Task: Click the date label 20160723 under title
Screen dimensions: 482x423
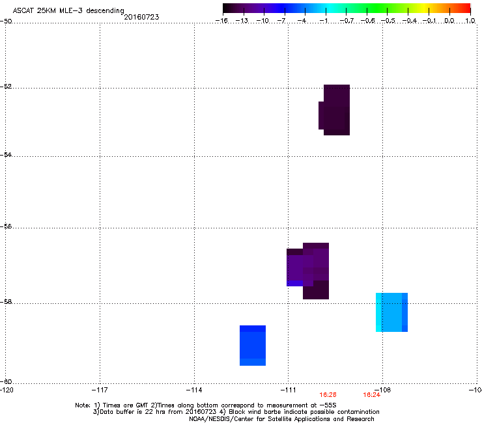Action: pyautogui.click(x=141, y=17)
